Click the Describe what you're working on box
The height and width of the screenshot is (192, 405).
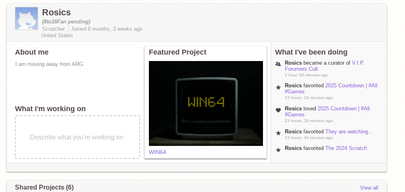point(77,137)
